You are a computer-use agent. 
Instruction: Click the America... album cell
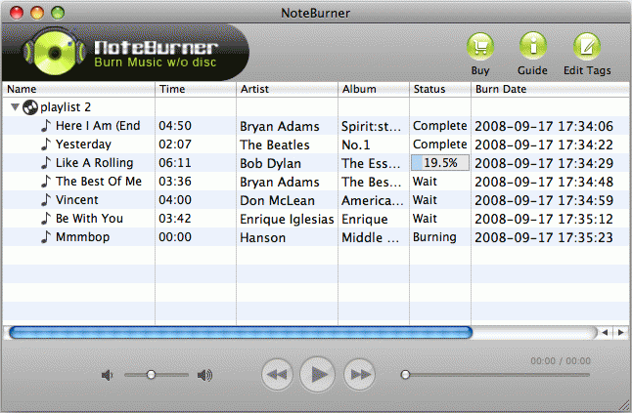point(373,201)
